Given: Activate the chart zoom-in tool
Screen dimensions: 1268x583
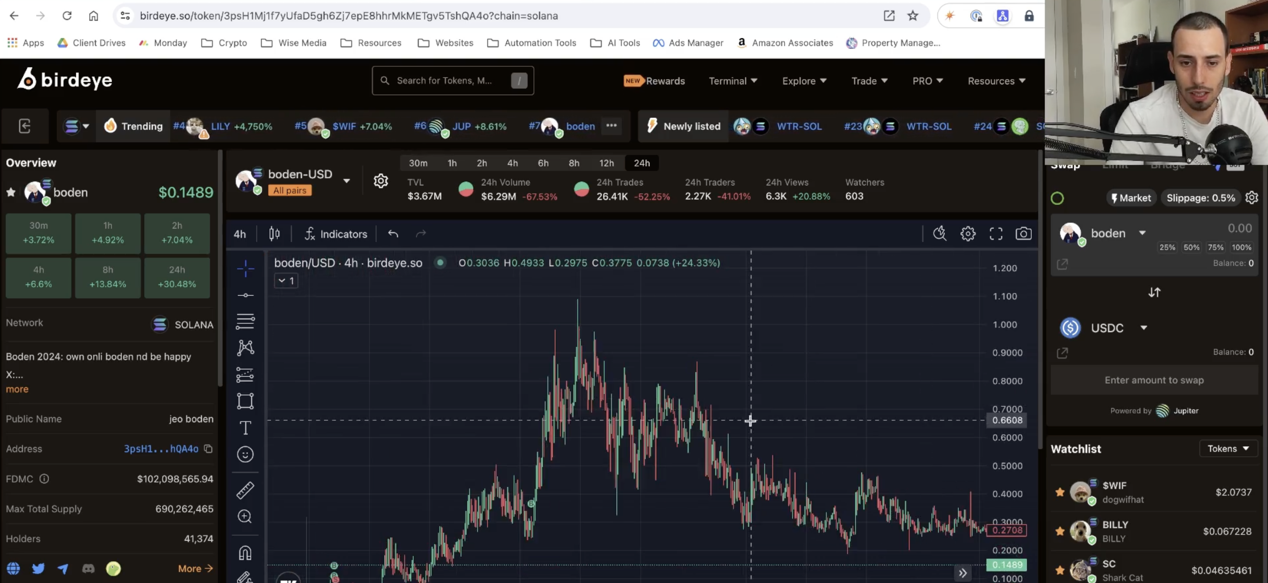Looking at the screenshot, I should click(245, 516).
